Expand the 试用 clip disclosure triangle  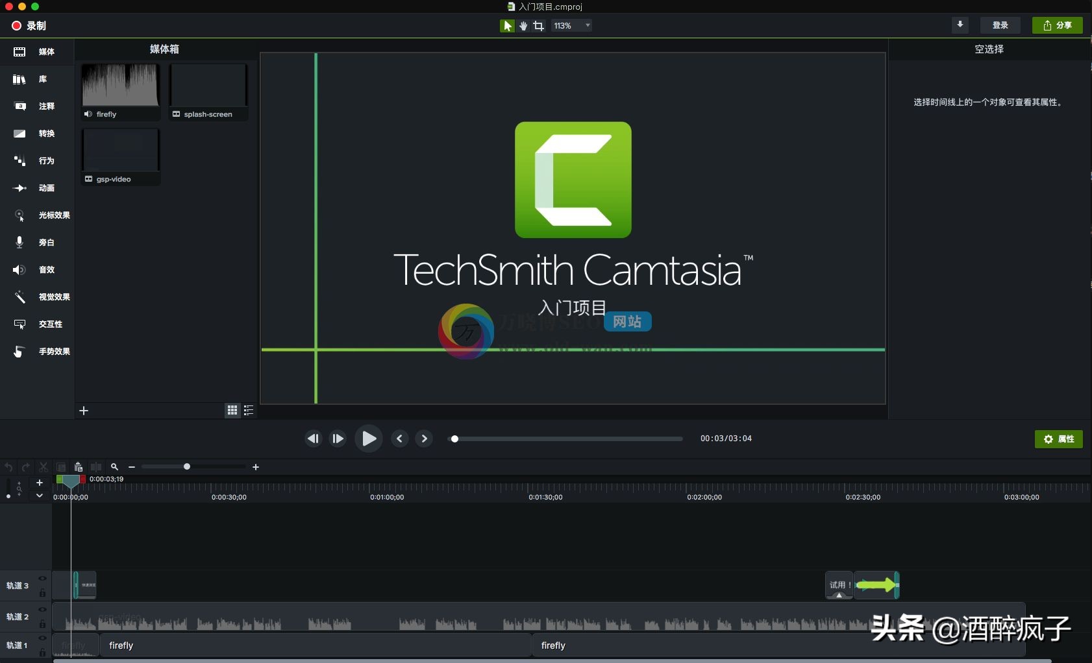[839, 595]
